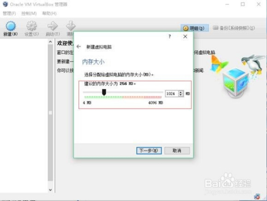Click the 4 MB minimum label

87,103
